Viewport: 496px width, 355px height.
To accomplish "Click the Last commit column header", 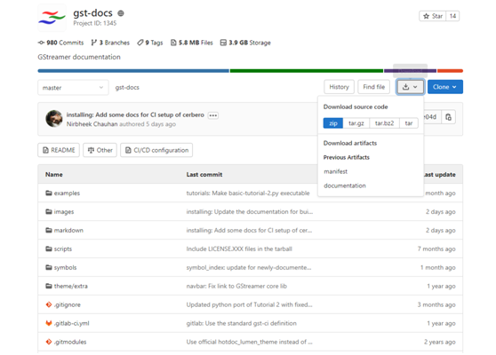I will [x=204, y=174].
